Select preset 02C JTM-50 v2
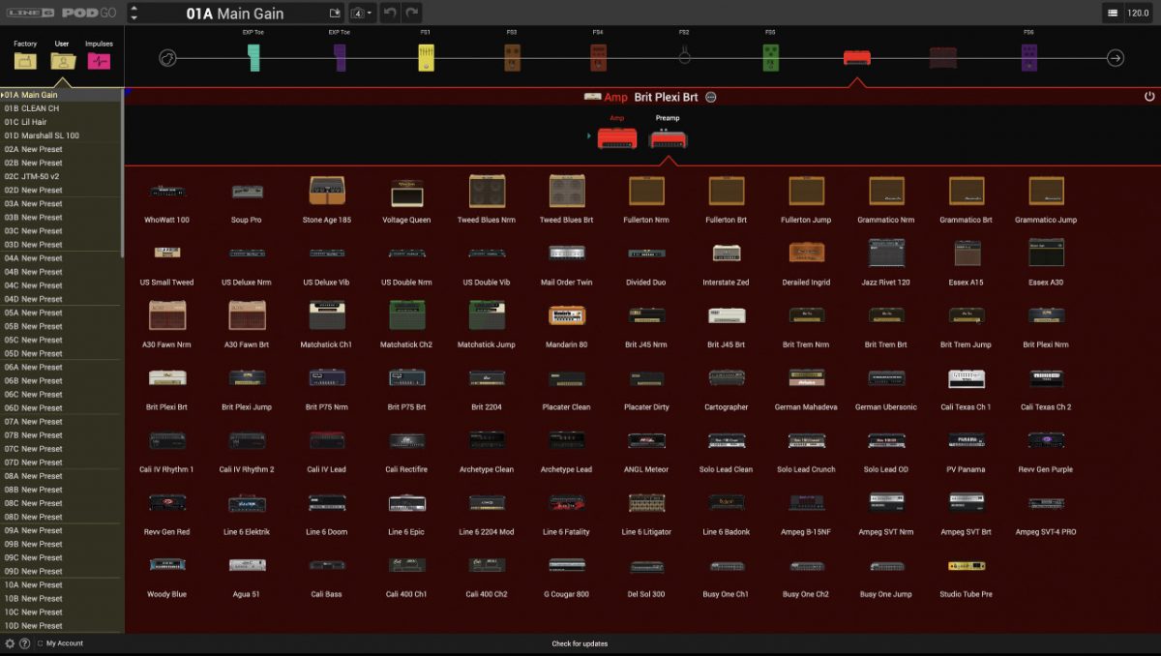Screen dimensions: 1161x656 [62, 176]
